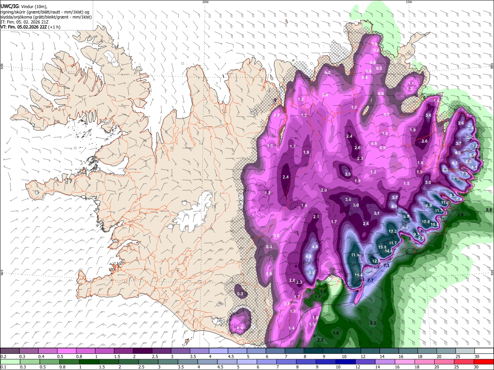Click the 3.1 precipitation value on map
Viewport: 494px width, 370px height.
pyautogui.click(x=377, y=213)
